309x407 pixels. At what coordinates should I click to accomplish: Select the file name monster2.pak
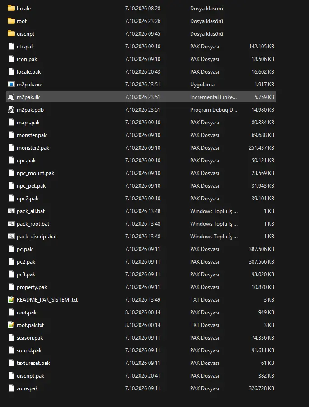pos(33,148)
